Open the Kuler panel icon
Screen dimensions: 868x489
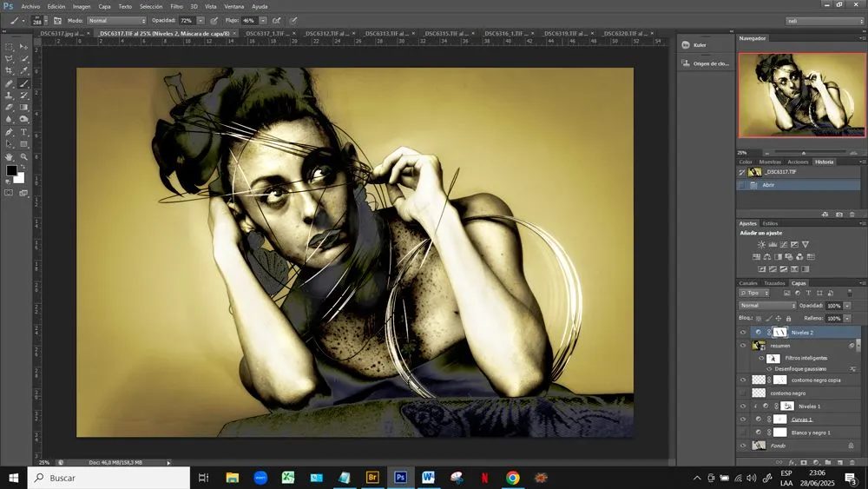(x=686, y=45)
